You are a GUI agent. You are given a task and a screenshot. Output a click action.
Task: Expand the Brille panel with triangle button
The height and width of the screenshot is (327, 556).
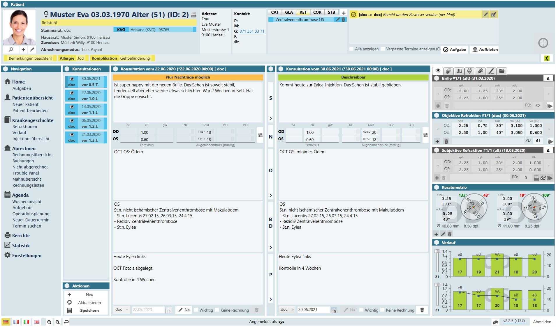(548, 78)
